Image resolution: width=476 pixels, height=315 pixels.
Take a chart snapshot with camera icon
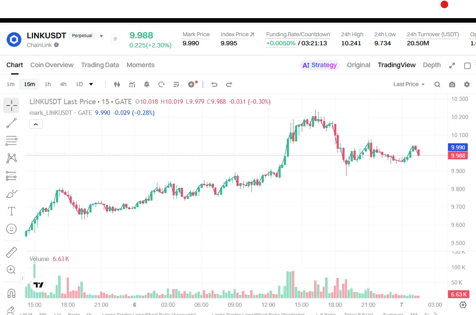click(452, 84)
